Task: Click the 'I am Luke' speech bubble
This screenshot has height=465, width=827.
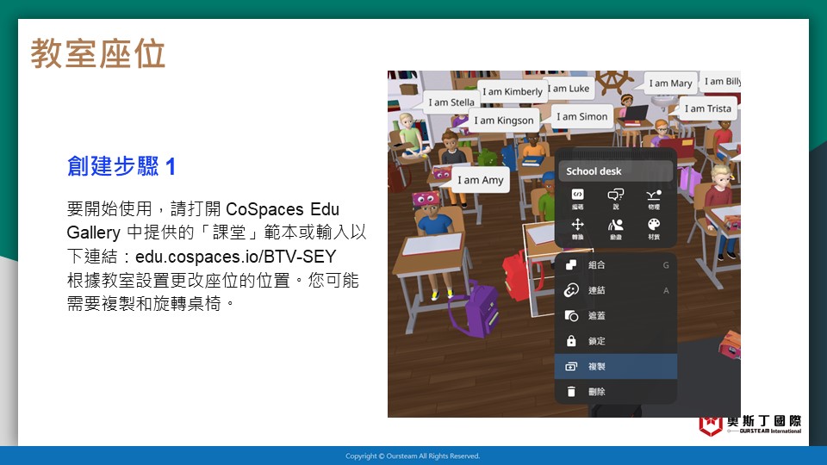Action: point(569,89)
